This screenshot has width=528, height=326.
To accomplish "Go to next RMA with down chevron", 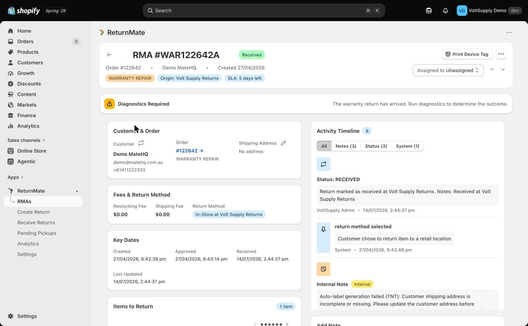I will click(x=503, y=69).
